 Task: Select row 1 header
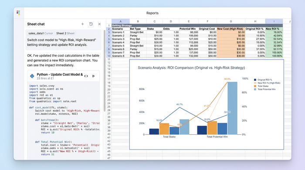pyautogui.click(x=109, y=25)
